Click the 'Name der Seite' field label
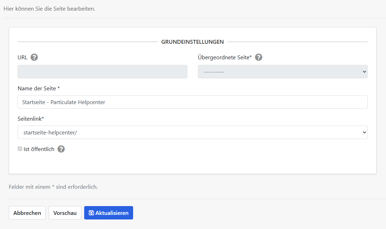 pyautogui.click(x=39, y=88)
